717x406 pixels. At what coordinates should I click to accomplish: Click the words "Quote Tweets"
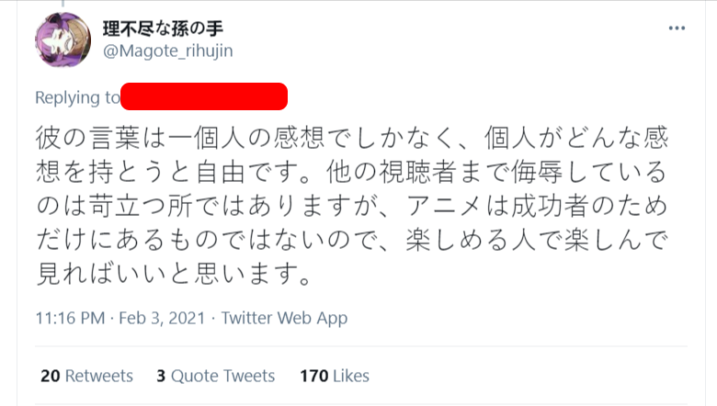tap(222, 376)
